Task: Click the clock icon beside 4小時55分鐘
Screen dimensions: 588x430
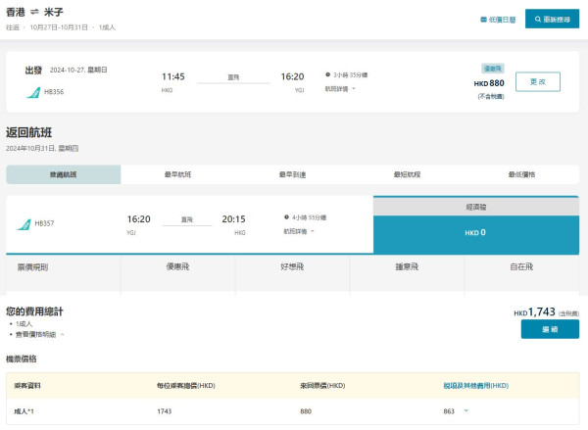Action: point(286,216)
